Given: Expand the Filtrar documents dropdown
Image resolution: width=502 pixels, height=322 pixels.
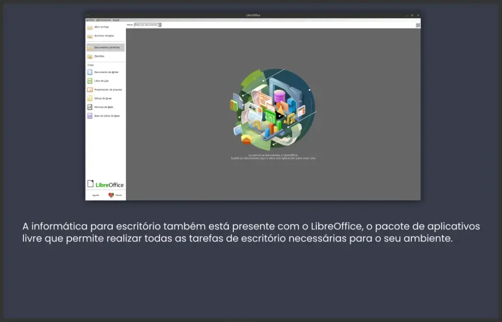Looking at the screenshot, I should tap(148, 25).
